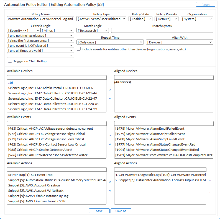
Task: Move selected action to Aligned Actions
Action: 110,182
